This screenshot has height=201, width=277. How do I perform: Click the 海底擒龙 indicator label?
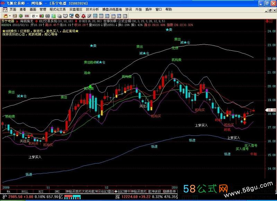pos(27,21)
